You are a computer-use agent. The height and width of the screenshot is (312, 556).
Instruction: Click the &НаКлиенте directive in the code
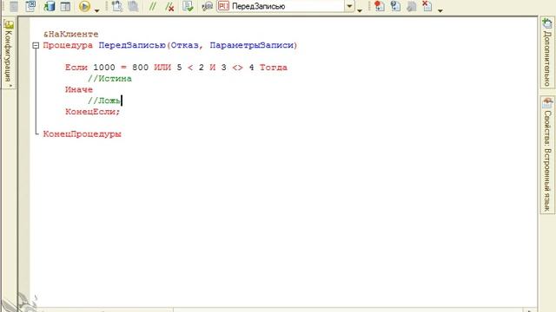pyautogui.click(x=71, y=35)
